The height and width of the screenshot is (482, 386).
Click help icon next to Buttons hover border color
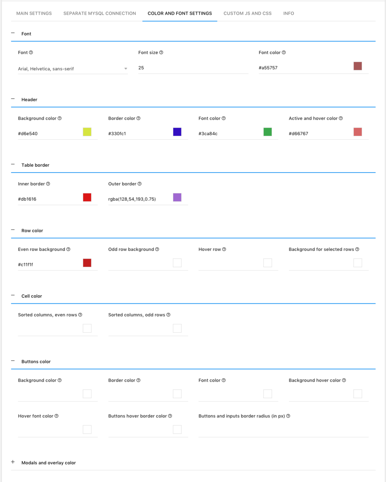[170, 416]
